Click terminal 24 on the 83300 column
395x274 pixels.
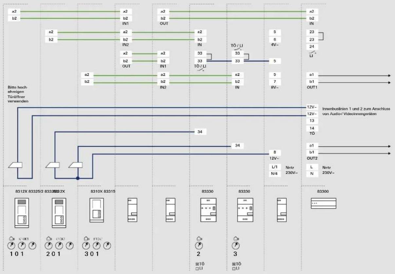coord(312,46)
